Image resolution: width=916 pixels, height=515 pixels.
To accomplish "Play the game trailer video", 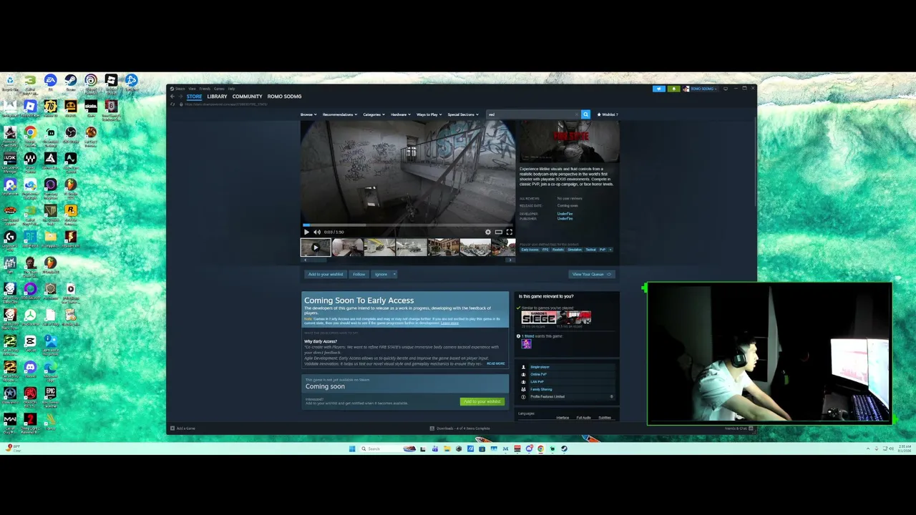I will tap(306, 232).
